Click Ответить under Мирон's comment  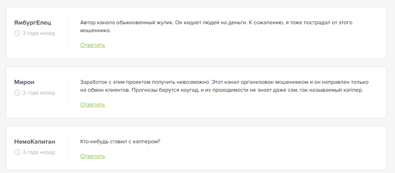tap(92, 104)
